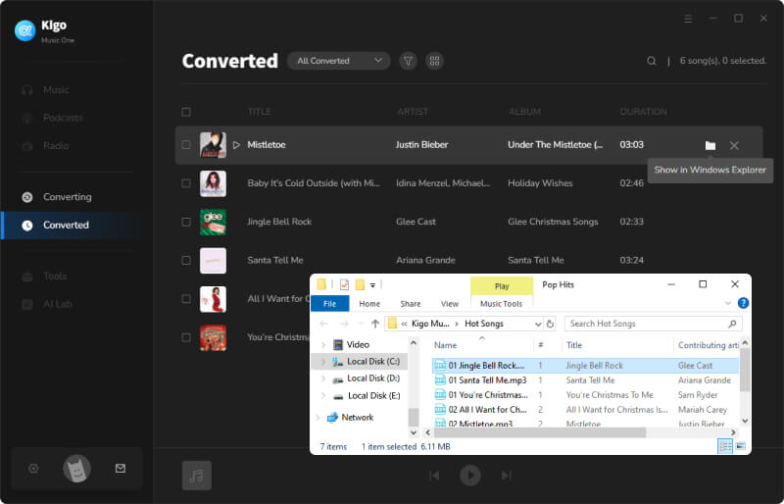Open the Home ribbon tab
The width and height of the screenshot is (784, 504).
click(369, 304)
